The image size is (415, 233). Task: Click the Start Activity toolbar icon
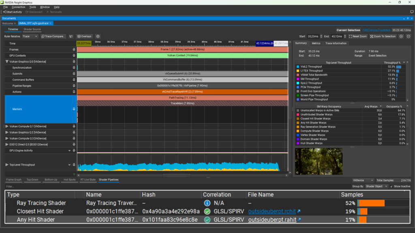(5, 12)
